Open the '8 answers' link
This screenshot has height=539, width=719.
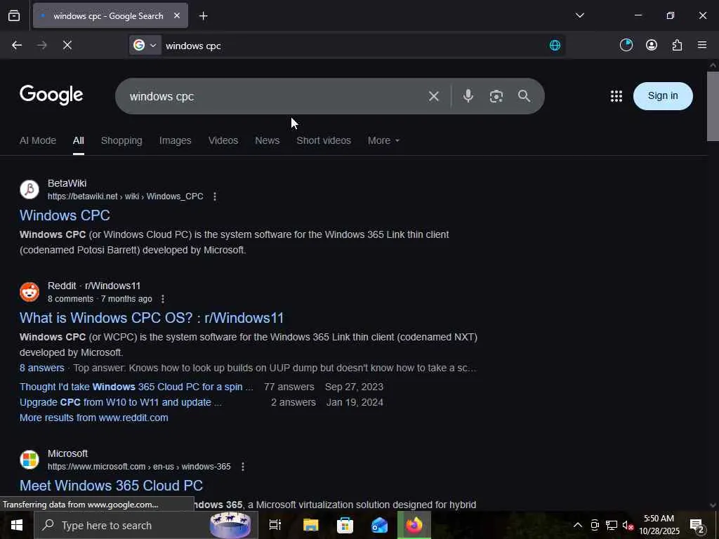pyautogui.click(x=41, y=368)
